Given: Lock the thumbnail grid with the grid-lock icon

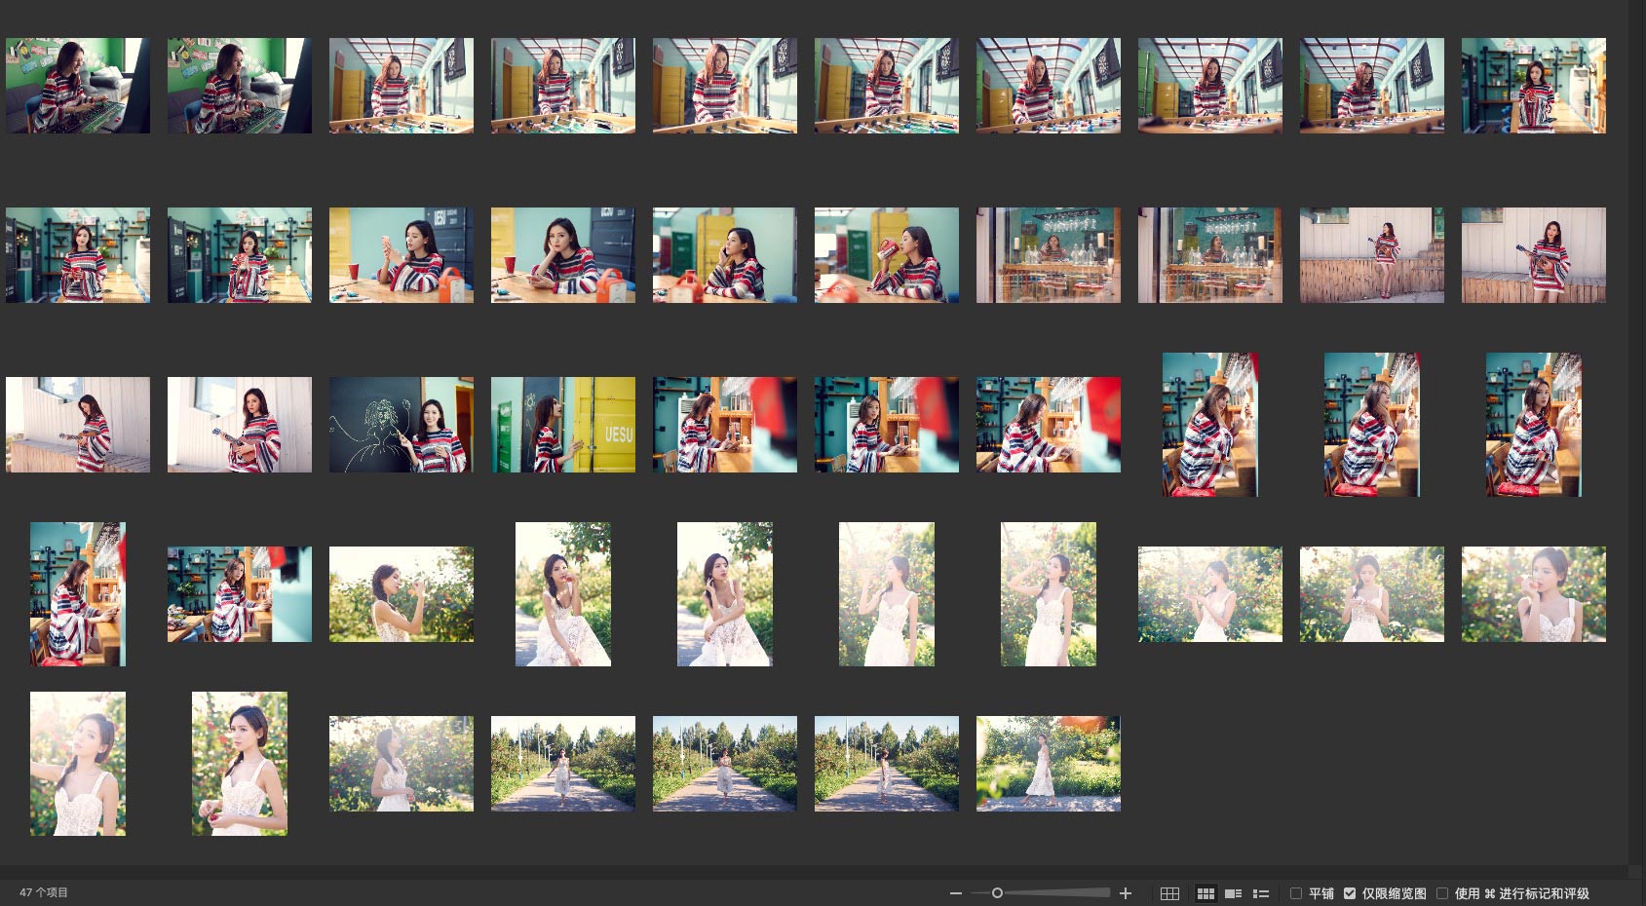Looking at the screenshot, I should click(x=1169, y=893).
